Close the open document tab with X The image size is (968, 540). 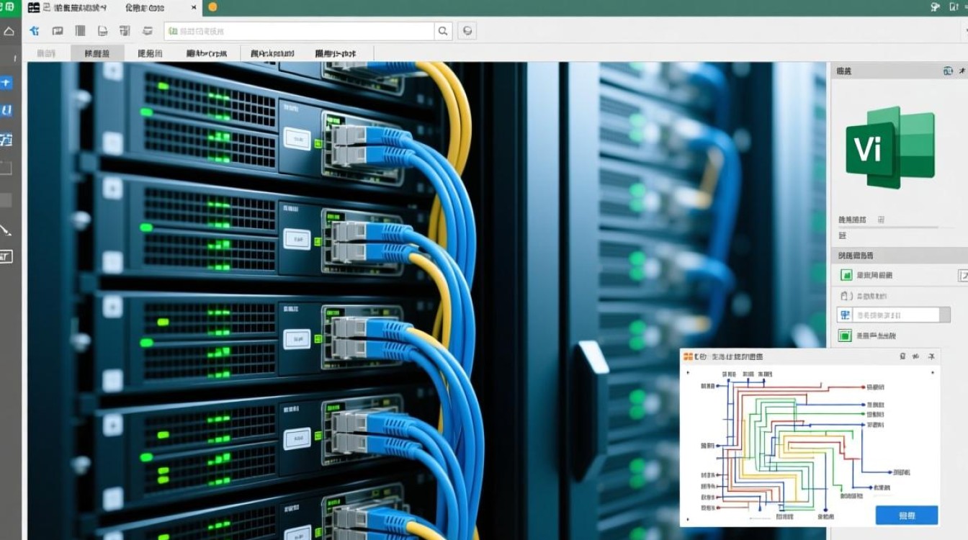[194, 7]
